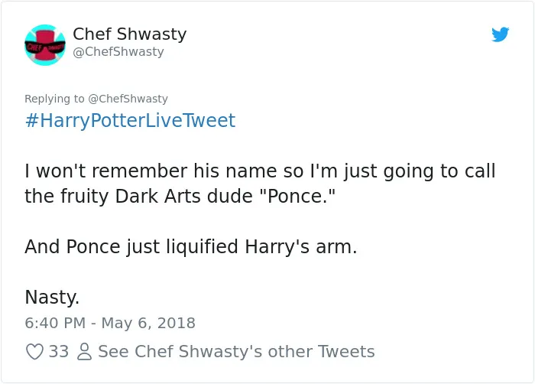Open Chef Shwasty's profile avatar
The width and height of the screenshot is (535, 384).
click(x=45, y=45)
